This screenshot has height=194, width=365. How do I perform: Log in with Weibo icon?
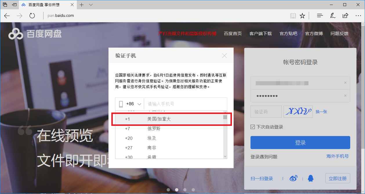293,179
